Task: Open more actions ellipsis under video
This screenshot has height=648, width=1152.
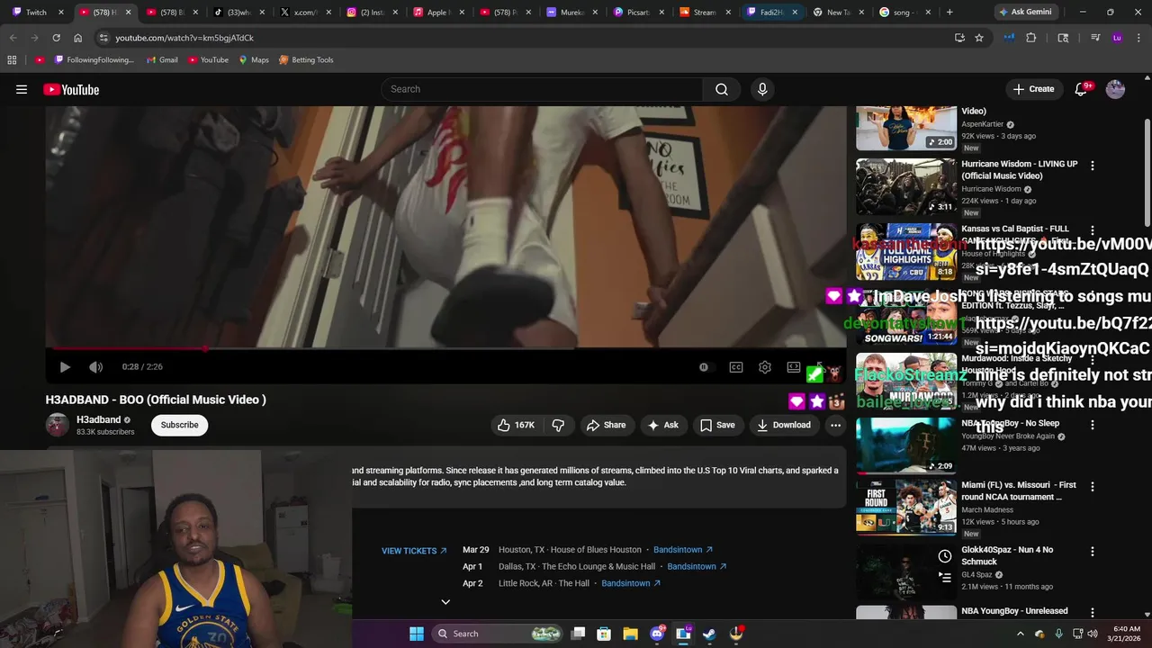Action: [x=835, y=425]
